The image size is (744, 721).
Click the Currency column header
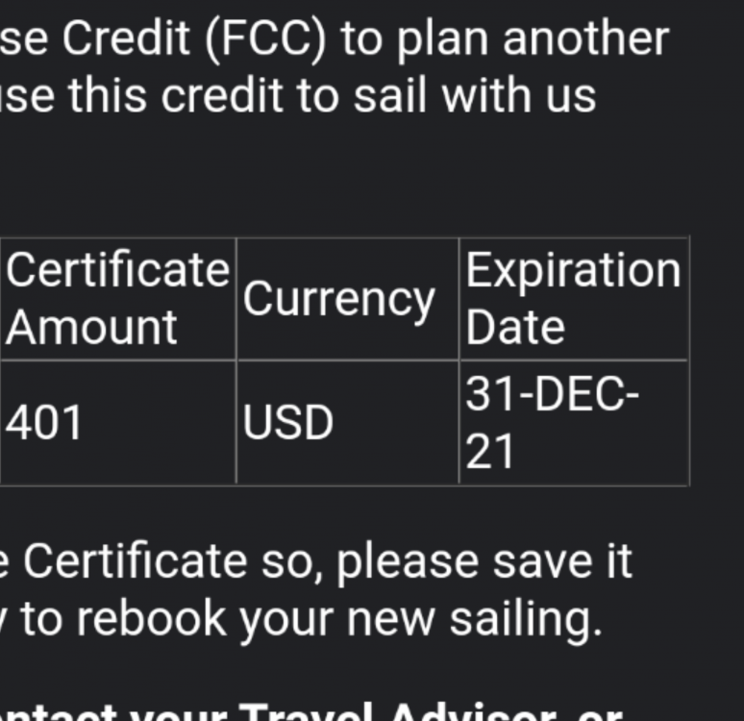pos(348,299)
